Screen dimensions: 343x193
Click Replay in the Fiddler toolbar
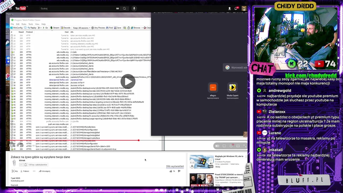[x=32, y=28]
